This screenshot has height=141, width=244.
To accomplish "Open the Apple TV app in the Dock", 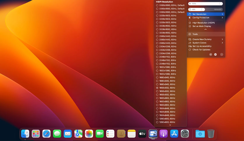I will click(142, 134).
